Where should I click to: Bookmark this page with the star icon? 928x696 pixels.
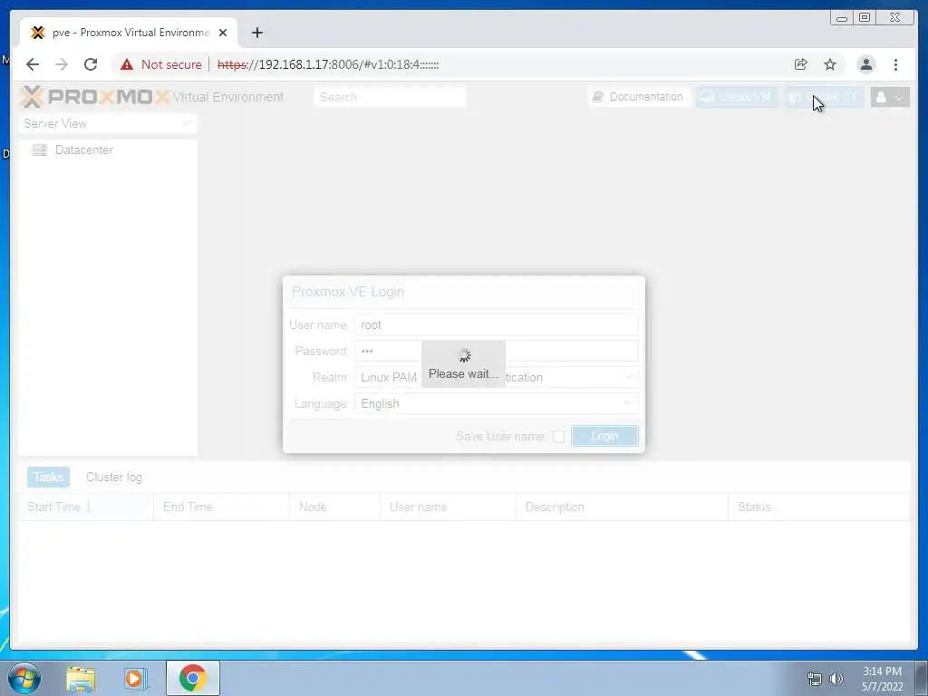click(830, 64)
